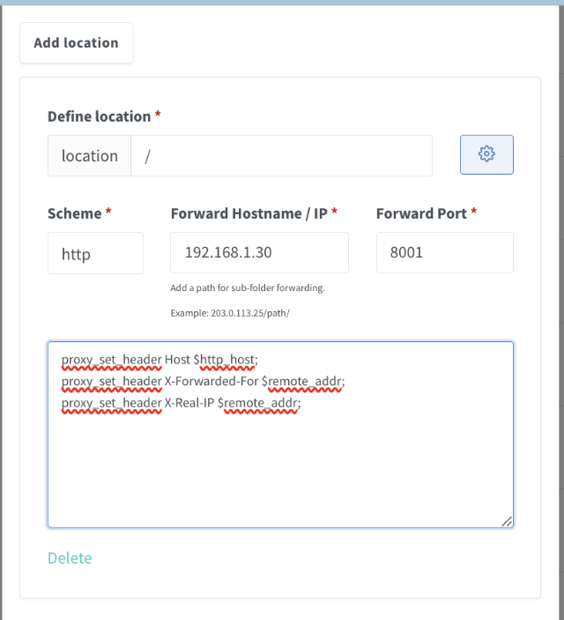Click the sub-folder forwarding hint text
564x620 pixels.
(248, 288)
